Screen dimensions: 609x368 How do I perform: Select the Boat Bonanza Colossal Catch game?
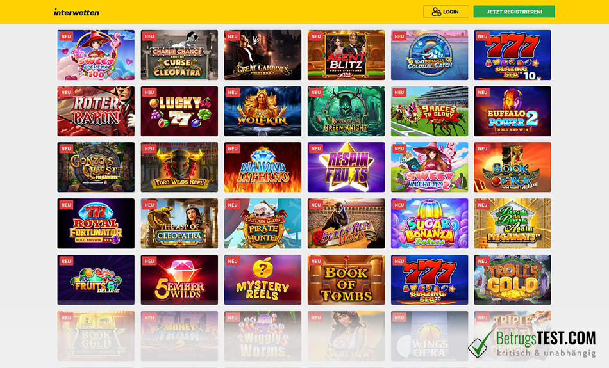coord(430,55)
